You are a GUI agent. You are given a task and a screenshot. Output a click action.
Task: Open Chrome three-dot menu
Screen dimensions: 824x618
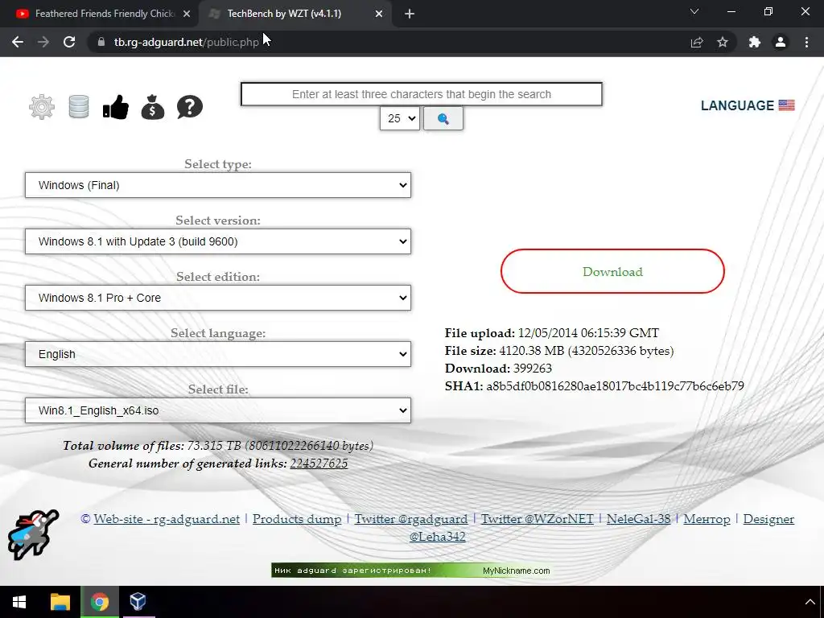[806, 42]
